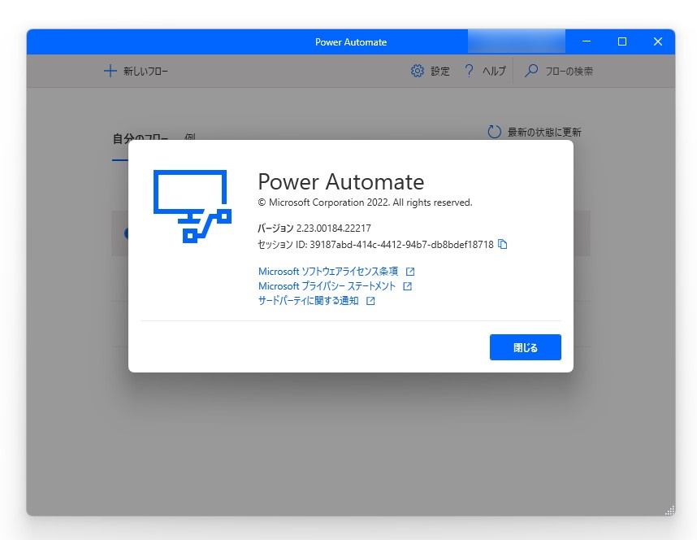The image size is (697, 540).
Task: Click the plus icon beside 新しいフロー
Action: click(x=110, y=71)
